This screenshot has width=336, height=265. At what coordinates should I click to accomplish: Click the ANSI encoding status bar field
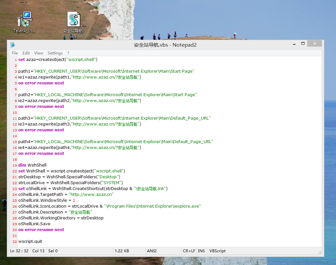tap(152, 251)
